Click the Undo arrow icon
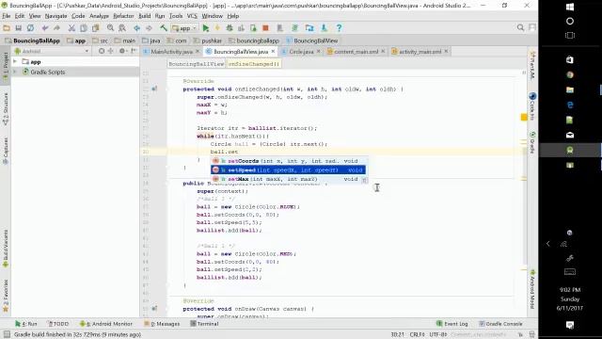Image resolution: width=602 pixels, height=339 pixels. tap(45, 28)
